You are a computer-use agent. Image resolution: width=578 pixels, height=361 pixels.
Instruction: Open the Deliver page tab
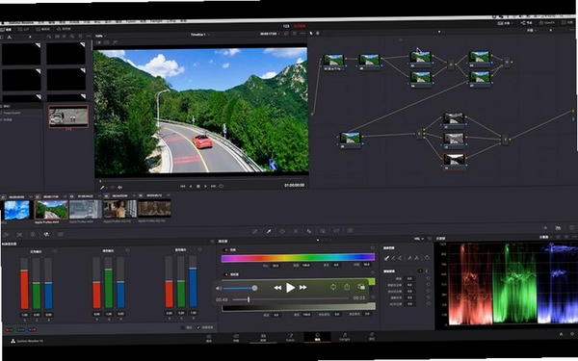pyautogui.click(x=372, y=336)
